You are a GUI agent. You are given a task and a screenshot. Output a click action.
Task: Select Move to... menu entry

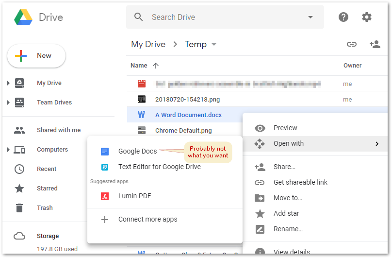click(315, 198)
